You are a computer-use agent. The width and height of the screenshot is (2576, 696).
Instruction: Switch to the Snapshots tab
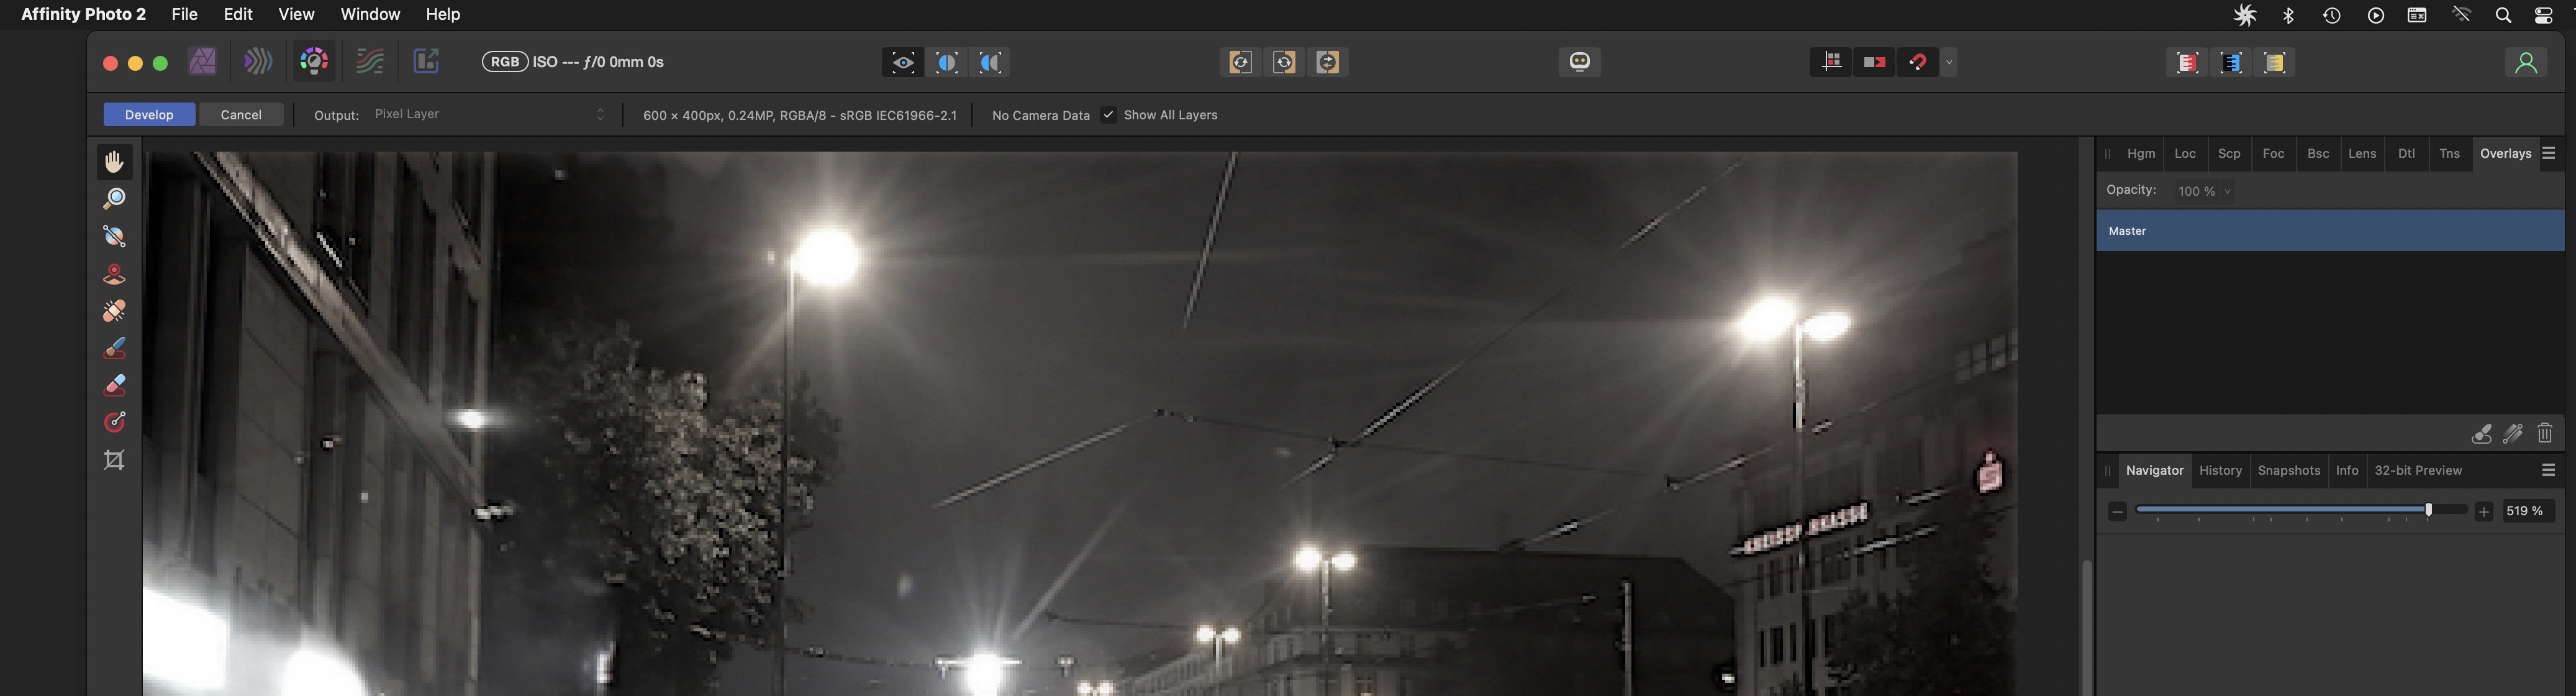(x=2288, y=471)
